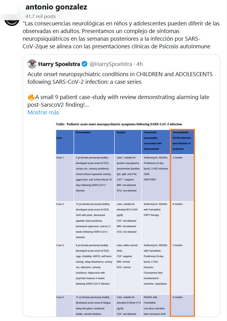Click the 41,7 mil posts count
The width and height of the screenshot is (227, 321).
41,16
